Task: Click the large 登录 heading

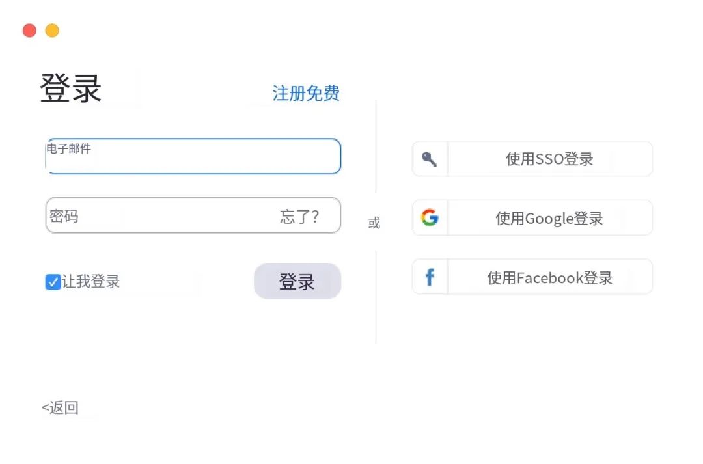Action: click(x=71, y=89)
